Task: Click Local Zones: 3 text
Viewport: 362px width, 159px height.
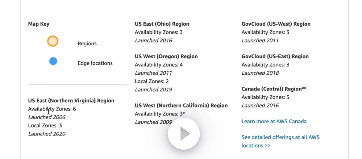Action: (45, 125)
